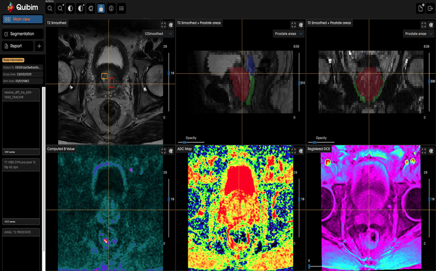Open the list view icon in toolbar

[121, 9]
